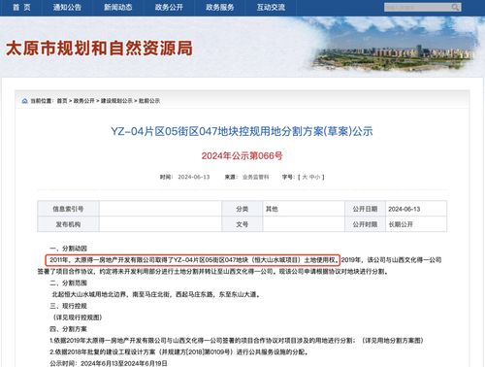Click the 三、现行控规 section heading

[x=69, y=306]
